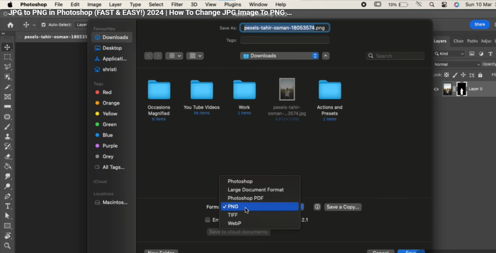Select the Polygonal Lasso tool

(x=7, y=67)
